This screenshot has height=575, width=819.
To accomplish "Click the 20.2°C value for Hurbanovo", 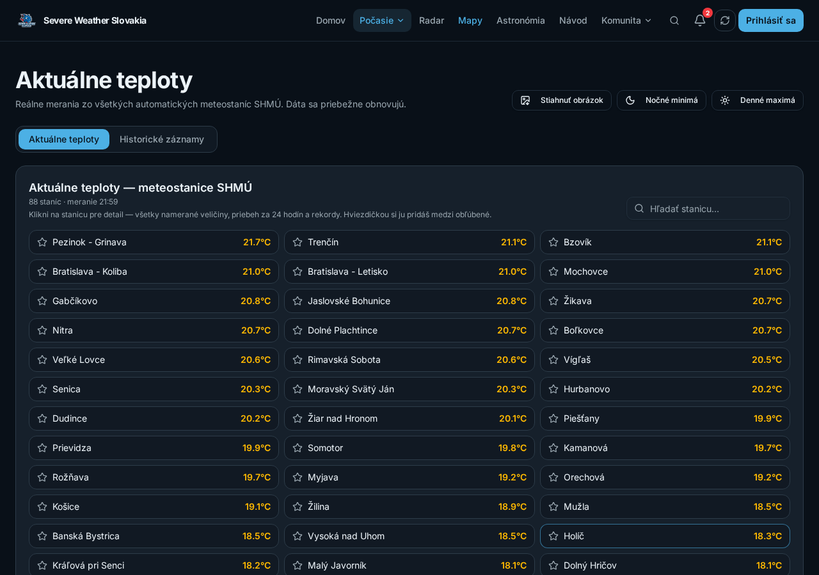I will pyautogui.click(x=767, y=389).
